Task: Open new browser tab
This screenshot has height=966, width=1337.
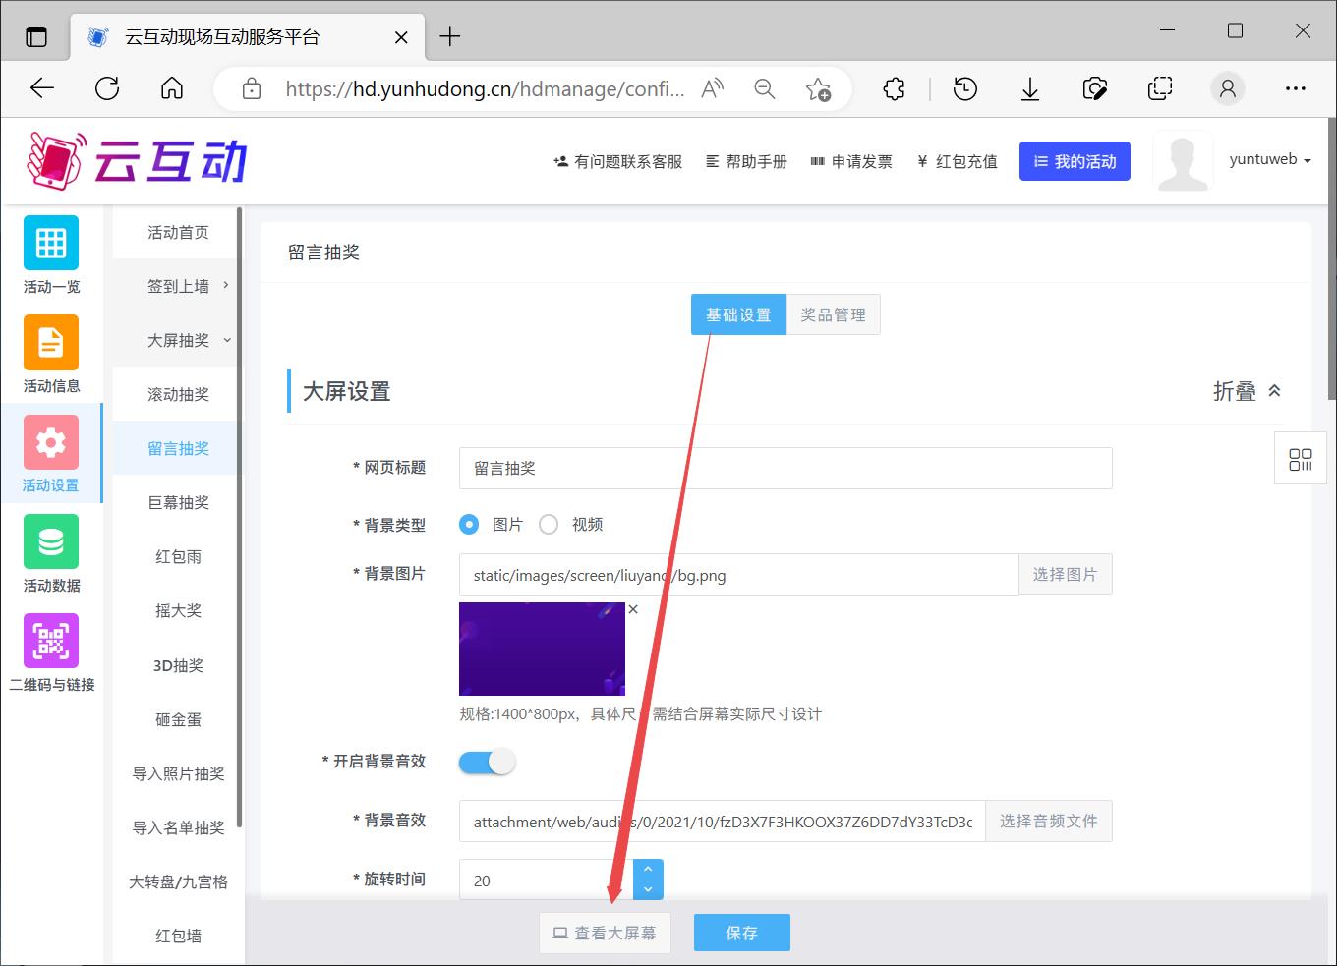Action: [x=450, y=36]
